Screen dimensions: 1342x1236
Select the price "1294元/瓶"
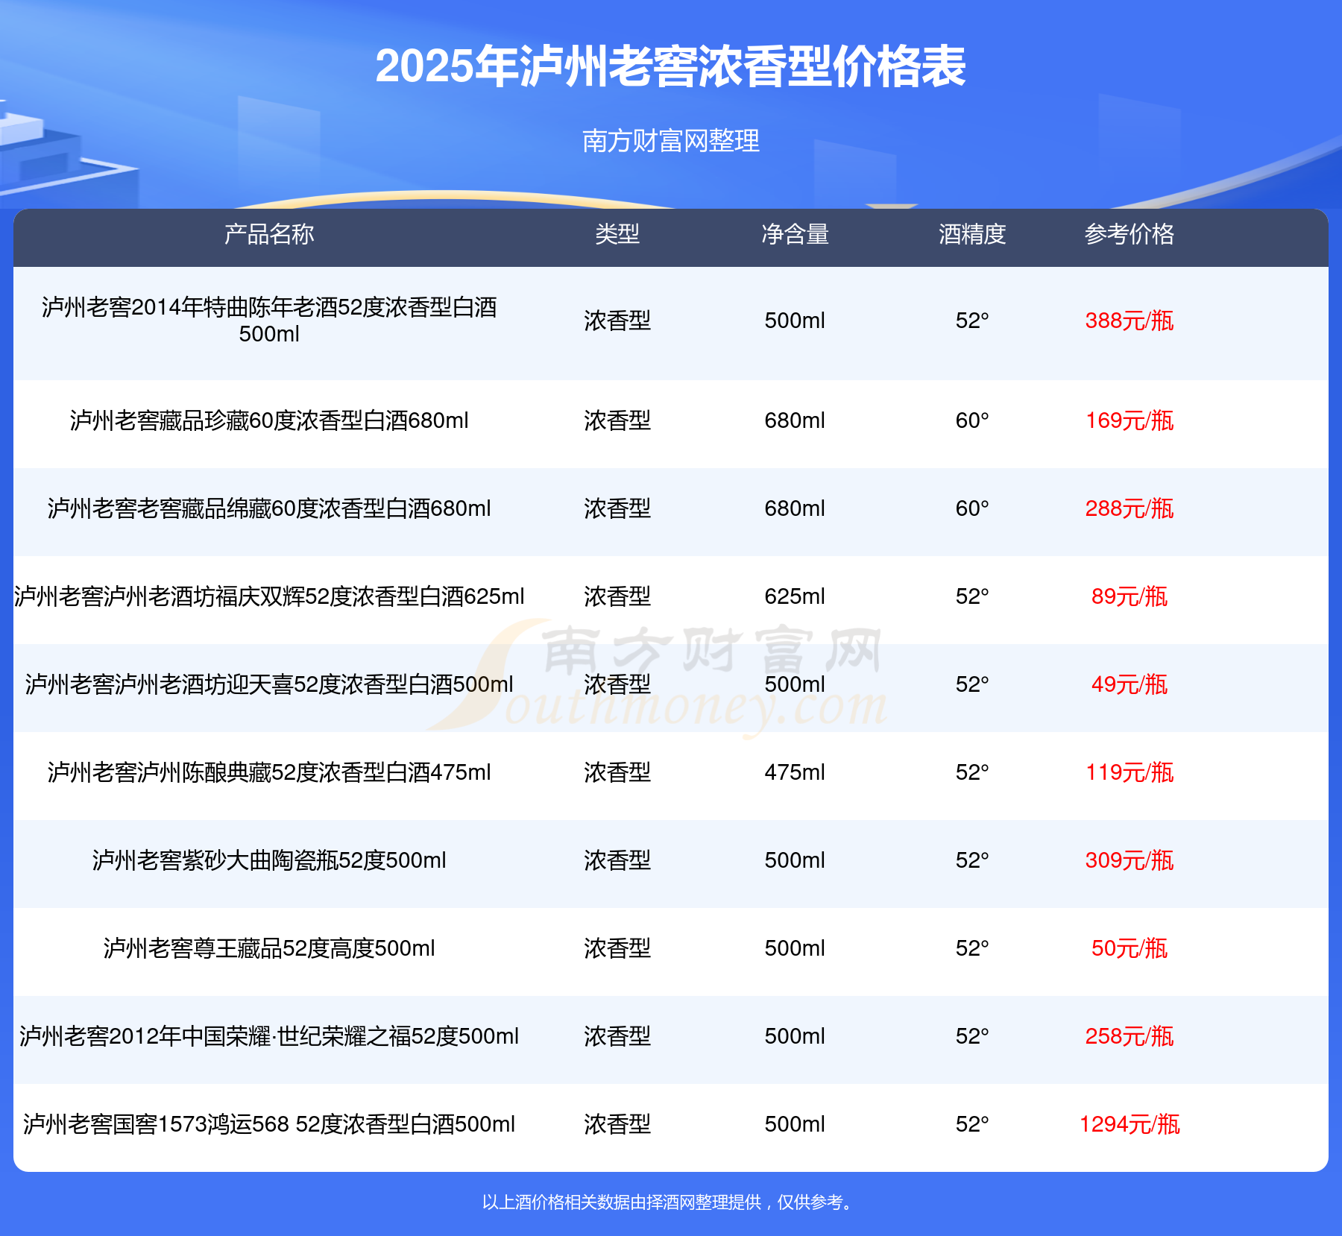(1130, 1124)
